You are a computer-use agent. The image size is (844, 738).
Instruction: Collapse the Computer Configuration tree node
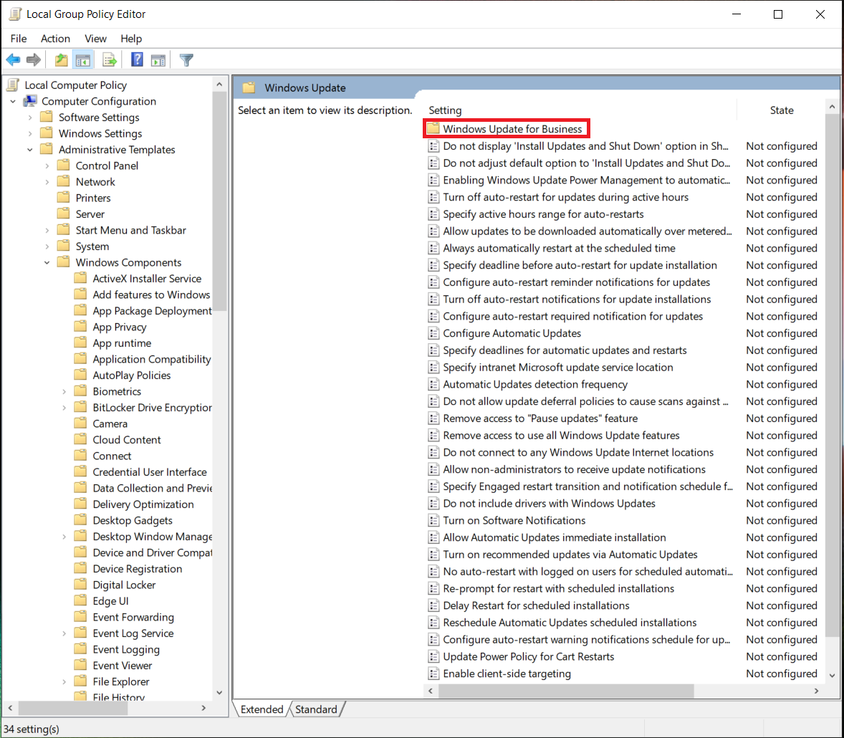[x=12, y=101]
